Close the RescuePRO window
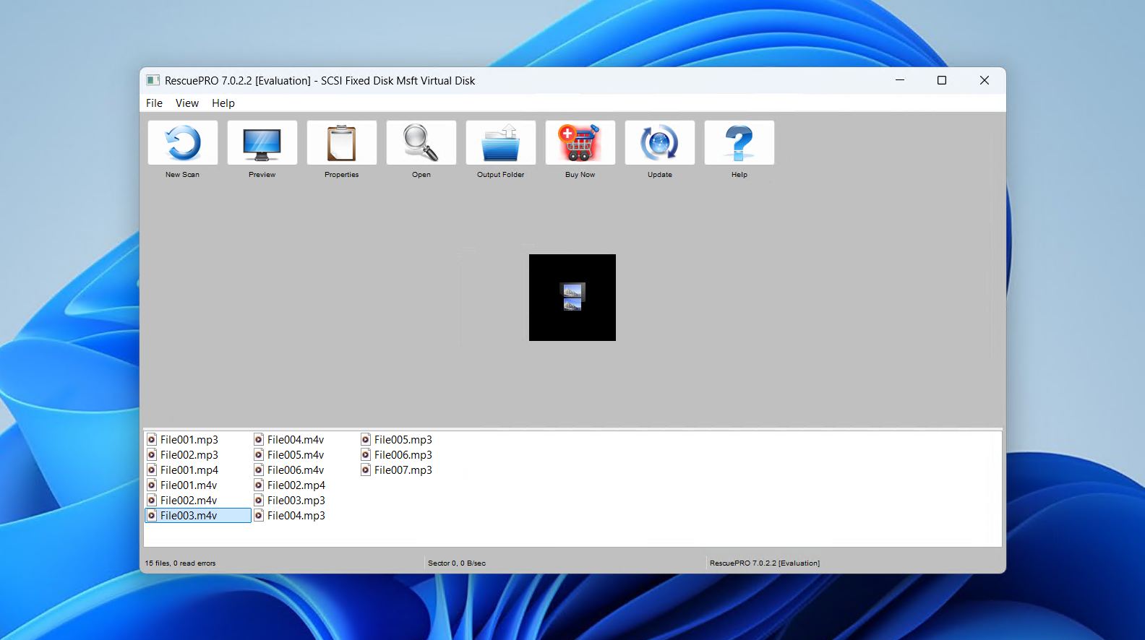 tap(985, 80)
